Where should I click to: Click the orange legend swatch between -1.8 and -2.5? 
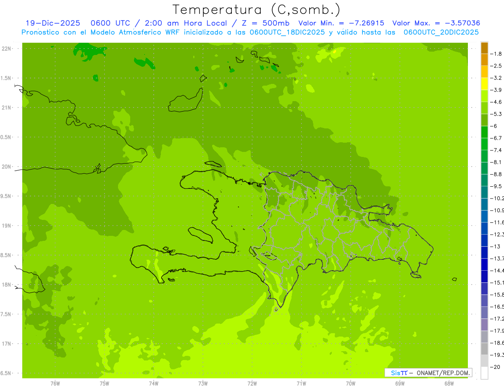(484, 60)
